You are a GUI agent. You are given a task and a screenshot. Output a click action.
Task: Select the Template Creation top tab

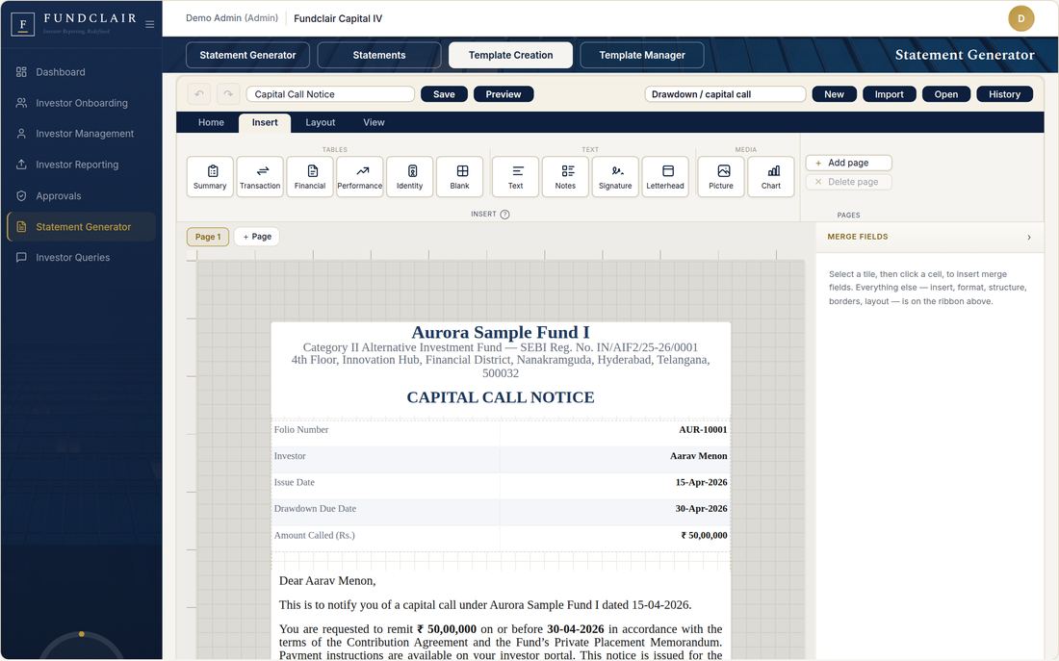pyautogui.click(x=510, y=56)
